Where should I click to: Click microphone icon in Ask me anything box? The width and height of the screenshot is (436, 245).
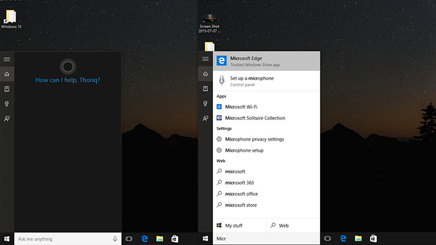(115, 239)
